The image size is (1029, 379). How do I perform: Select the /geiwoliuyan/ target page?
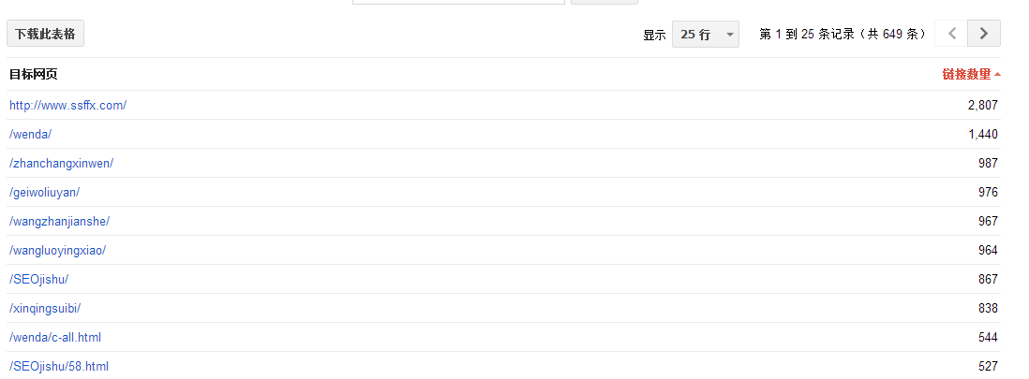[x=44, y=192]
